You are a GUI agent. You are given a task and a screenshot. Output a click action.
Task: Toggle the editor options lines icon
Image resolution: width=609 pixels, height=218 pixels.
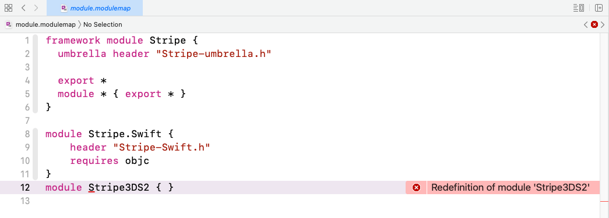[x=579, y=8]
